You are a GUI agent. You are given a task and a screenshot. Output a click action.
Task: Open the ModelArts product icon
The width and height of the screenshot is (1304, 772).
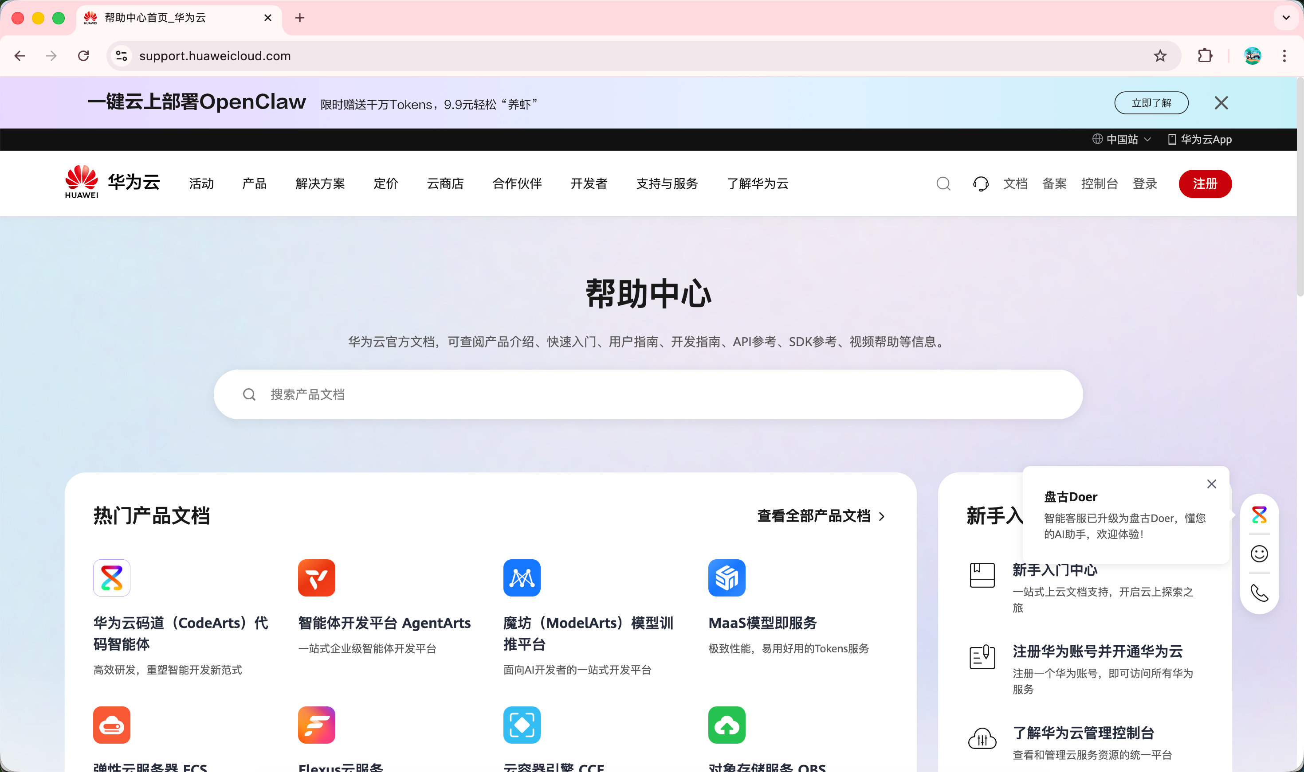(522, 578)
